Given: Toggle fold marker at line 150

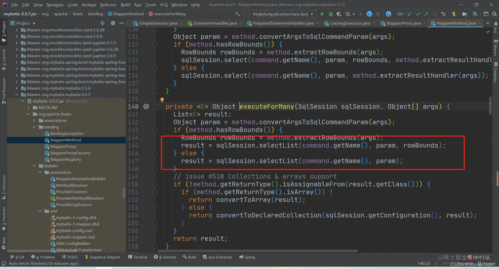Looking at the screenshot, I should [x=155, y=184].
